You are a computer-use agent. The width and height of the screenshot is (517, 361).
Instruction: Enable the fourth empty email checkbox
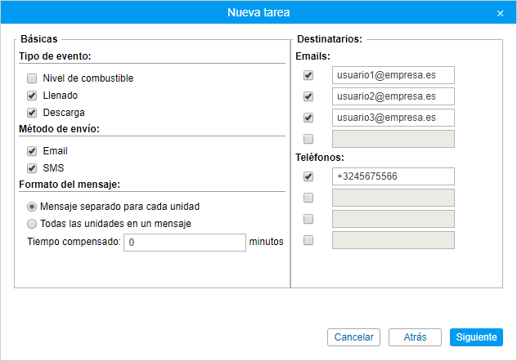[308, 139]
